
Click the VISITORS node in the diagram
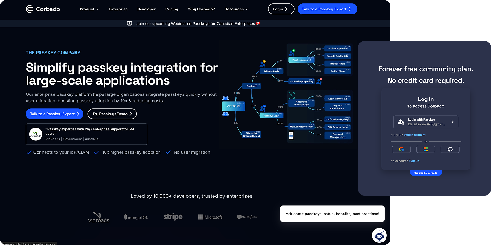click(x=233, y=106)
